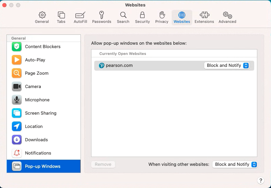This screenshot has height=188, width=271.
Task: Click the Pop-up Windows icon
Action: [17, 166]
